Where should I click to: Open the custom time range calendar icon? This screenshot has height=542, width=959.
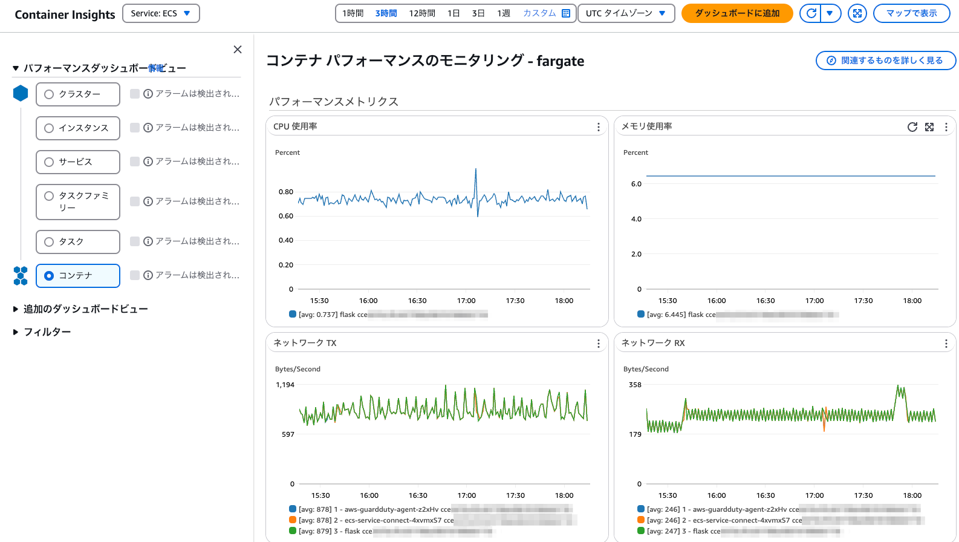point(566,13)
